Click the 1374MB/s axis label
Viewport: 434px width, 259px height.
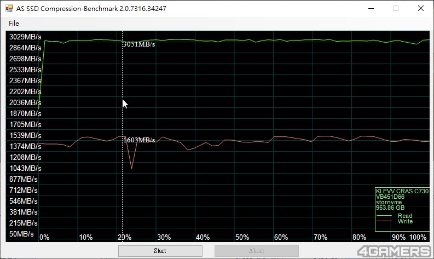click(25, 146)
